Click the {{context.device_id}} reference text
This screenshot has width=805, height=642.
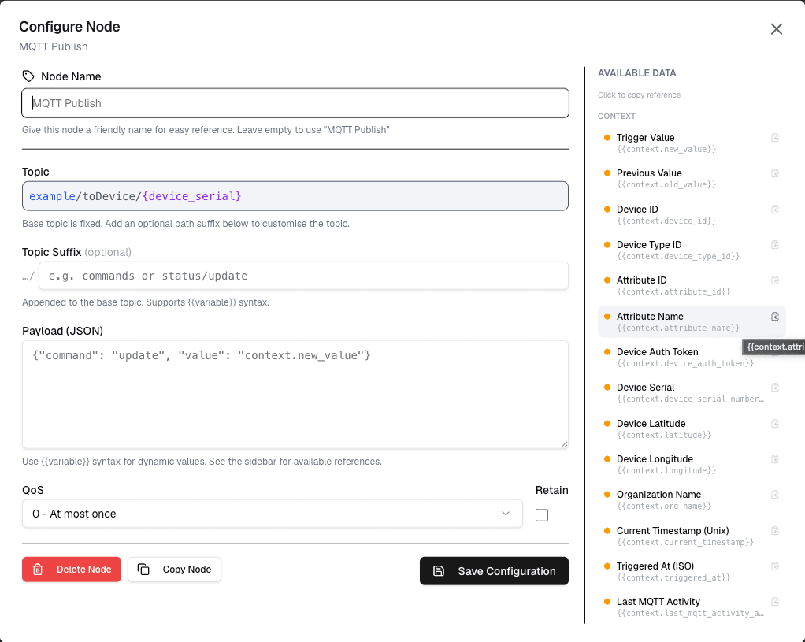click(666, 221)
